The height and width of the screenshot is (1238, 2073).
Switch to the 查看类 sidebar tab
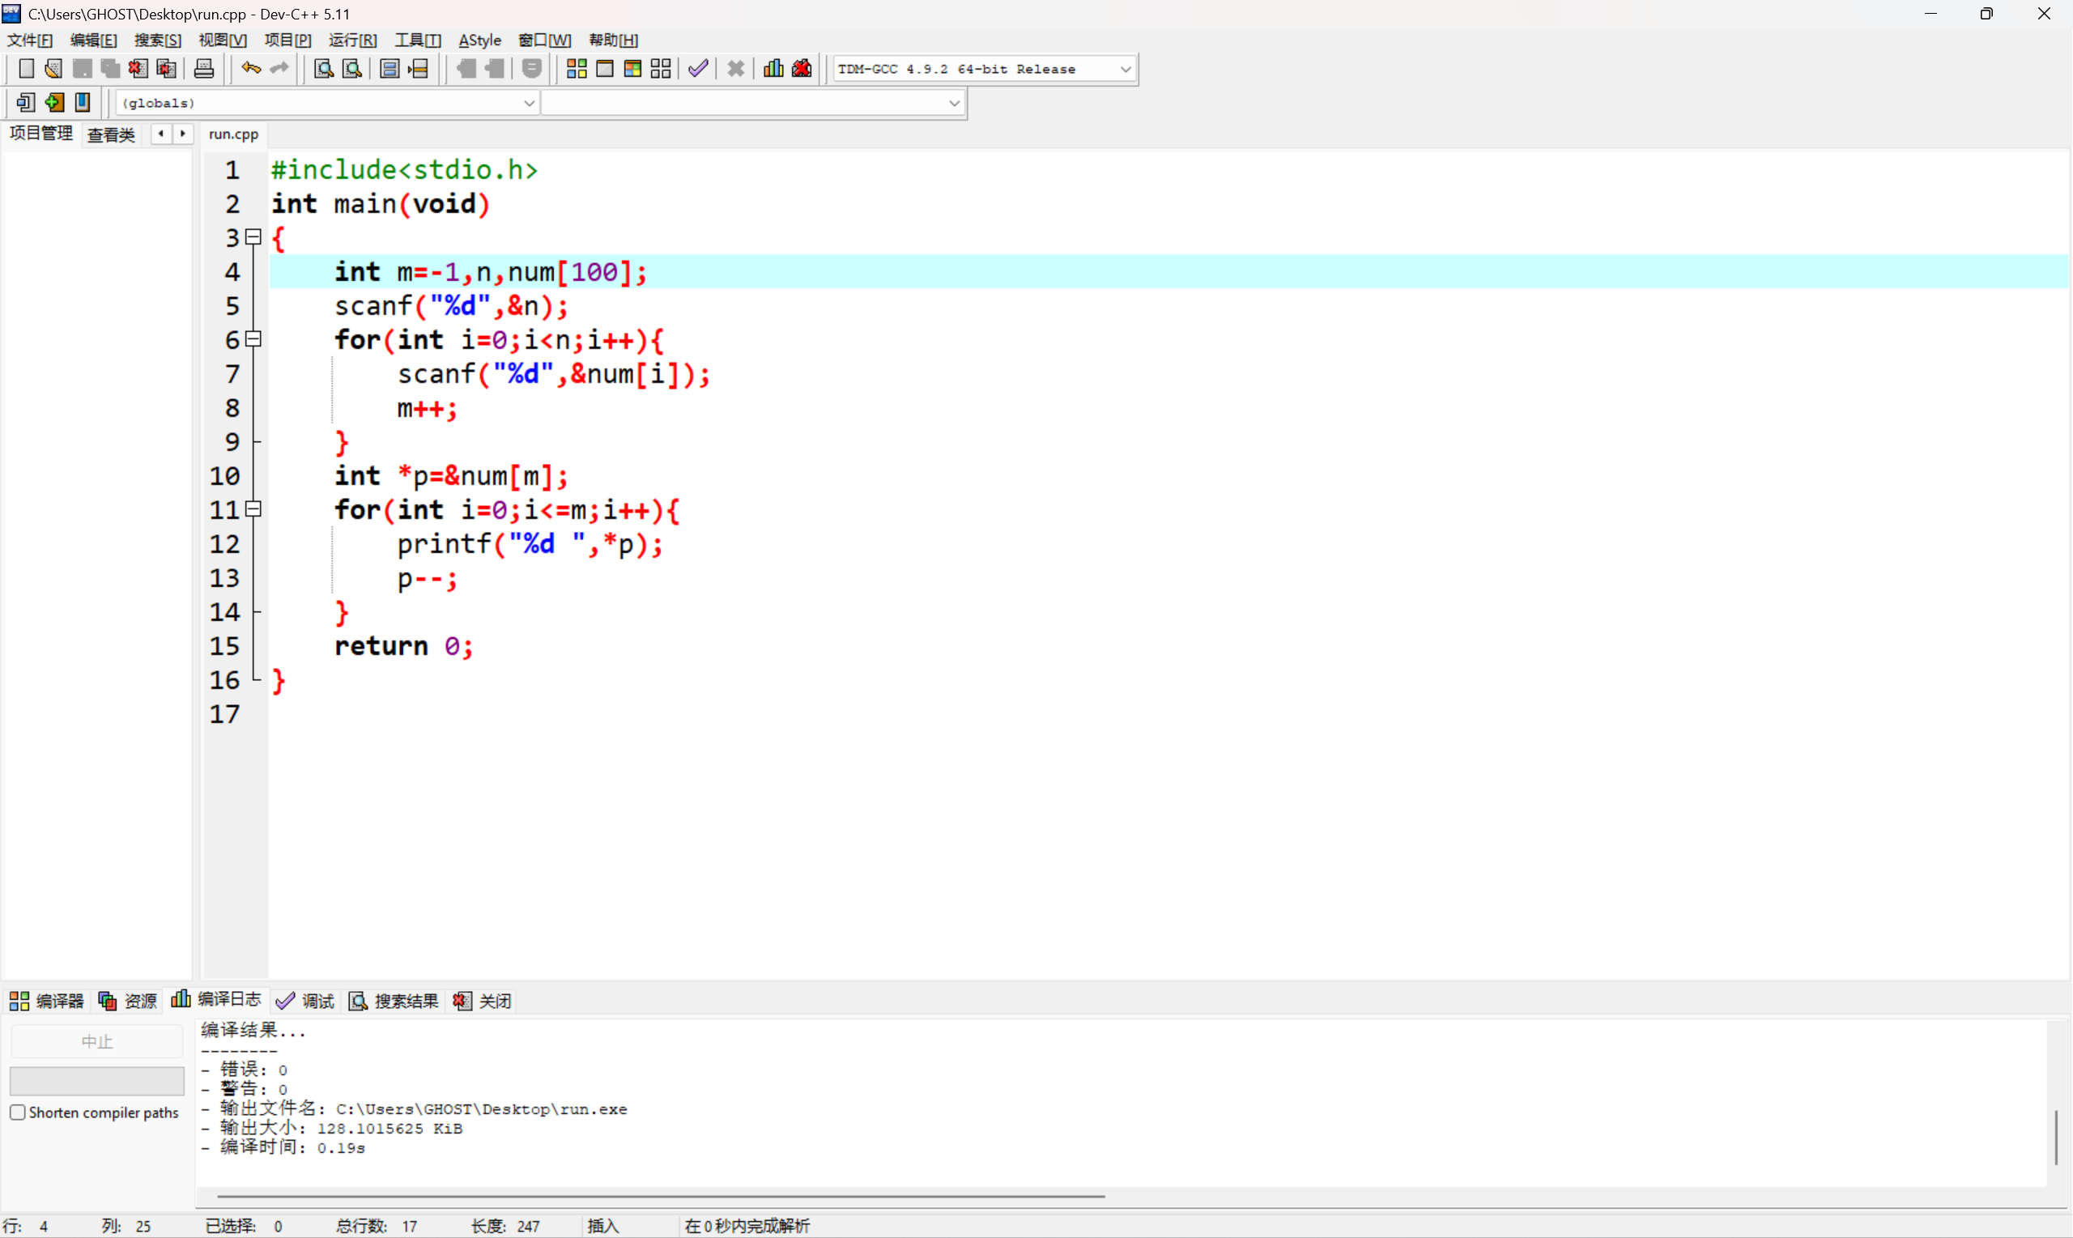click(111, 134)
